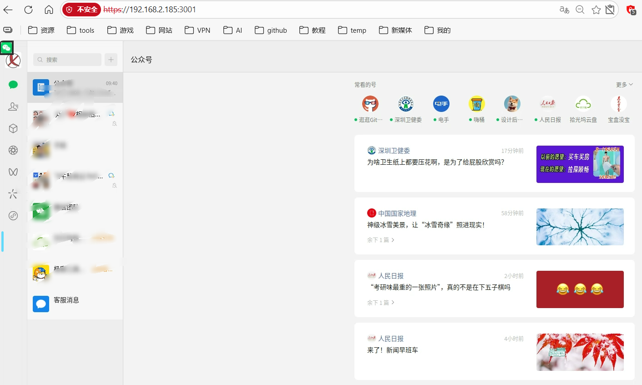The image size is (642, 385).
Task: Click the butterfly-shaped Channels sidebar icon
Action: [x=13, y=172]
